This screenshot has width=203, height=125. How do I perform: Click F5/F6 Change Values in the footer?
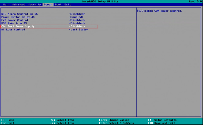[114, 120]
